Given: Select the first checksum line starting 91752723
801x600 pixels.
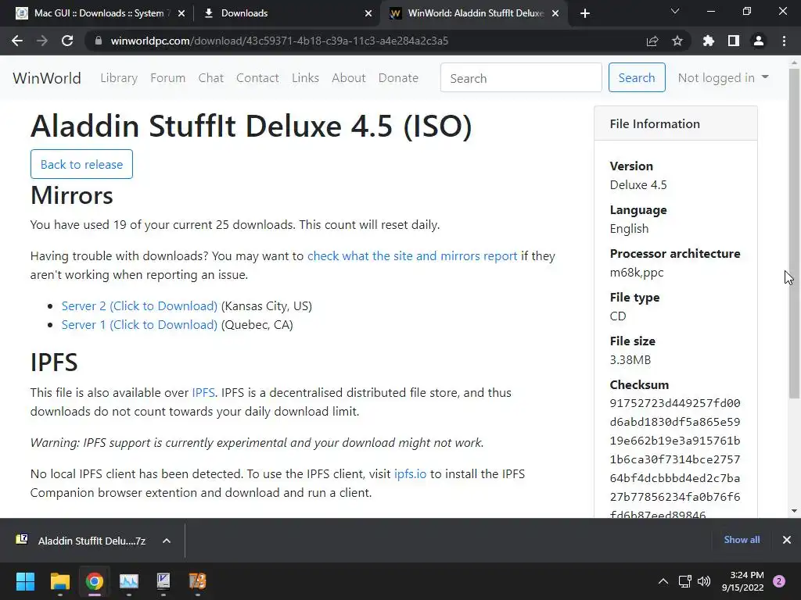Looking at the screenshot, I should point(675,403).
